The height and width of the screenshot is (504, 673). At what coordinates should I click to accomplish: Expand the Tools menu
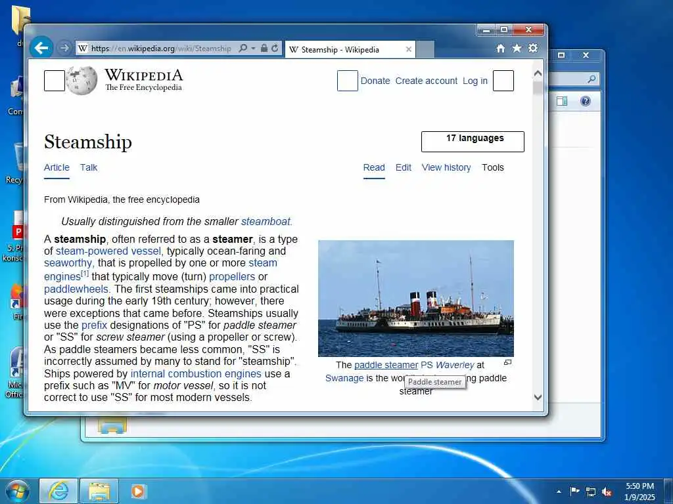(x=493, y=167)
